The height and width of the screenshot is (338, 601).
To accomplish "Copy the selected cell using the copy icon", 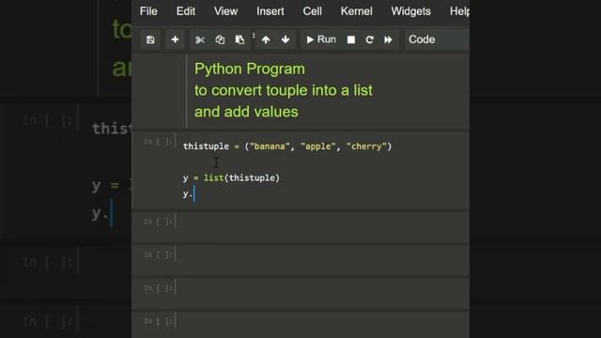I will click(x=220, y=39).
